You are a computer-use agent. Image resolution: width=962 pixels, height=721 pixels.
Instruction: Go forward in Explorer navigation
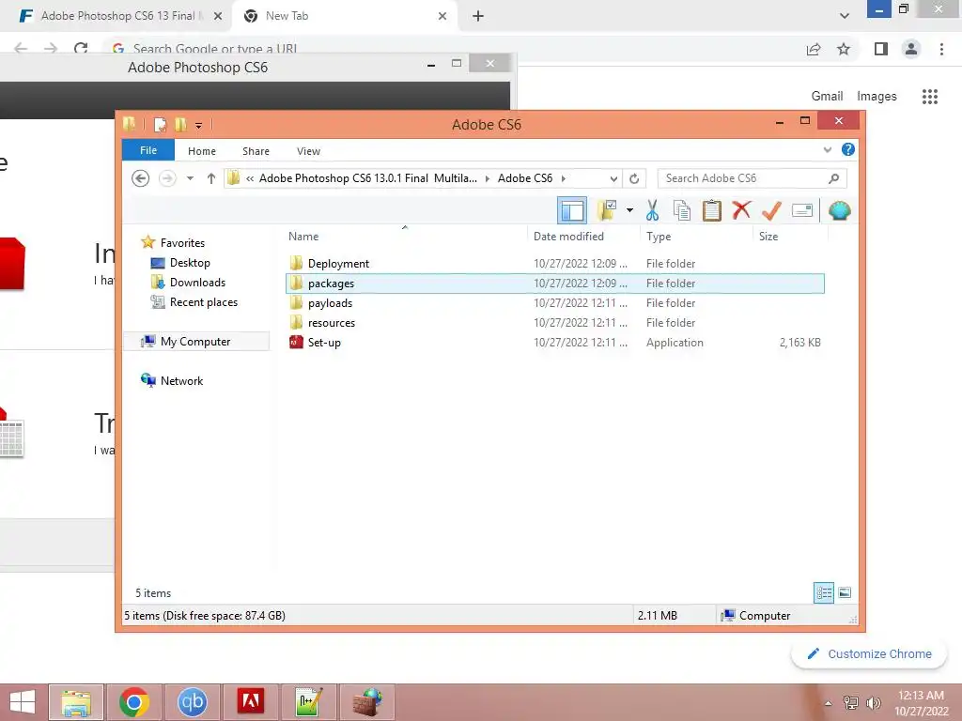tap(167, 178)
